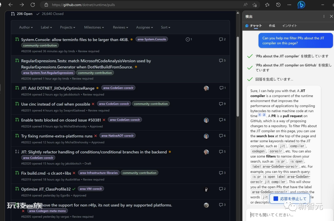This screenshot has width=334, height=221.
Task: Open comments on Use cinc instead of csel PR
Action: [x=222, y=104]
